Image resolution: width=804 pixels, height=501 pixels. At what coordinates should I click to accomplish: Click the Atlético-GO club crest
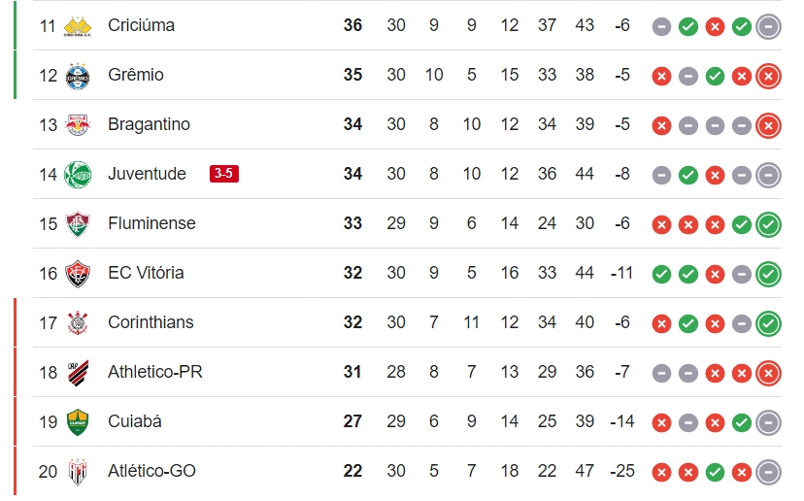click(x=78, y=472)
